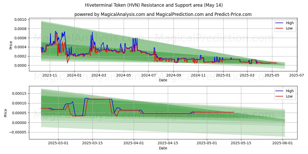Click the '0.0004' y-axis label on top chart
This screenshot has height=154, width=308.
click(x=21, y=47)
